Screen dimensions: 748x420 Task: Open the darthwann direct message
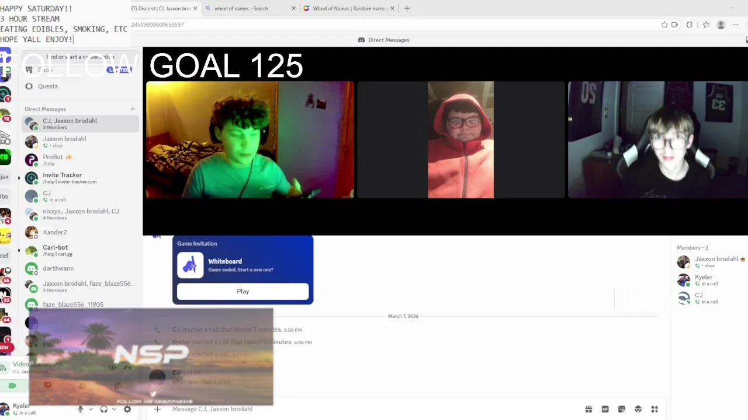click(81, 268)
